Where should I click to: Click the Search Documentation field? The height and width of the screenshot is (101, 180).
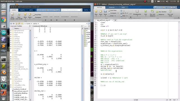click(x=71, y=10)
